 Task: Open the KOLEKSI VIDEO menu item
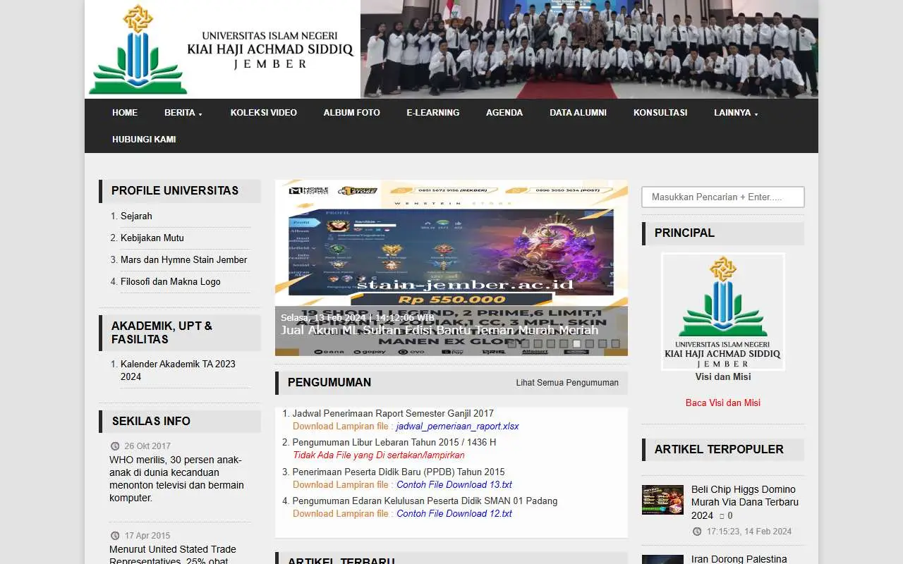pyautogui.click(x=264, y=113)
